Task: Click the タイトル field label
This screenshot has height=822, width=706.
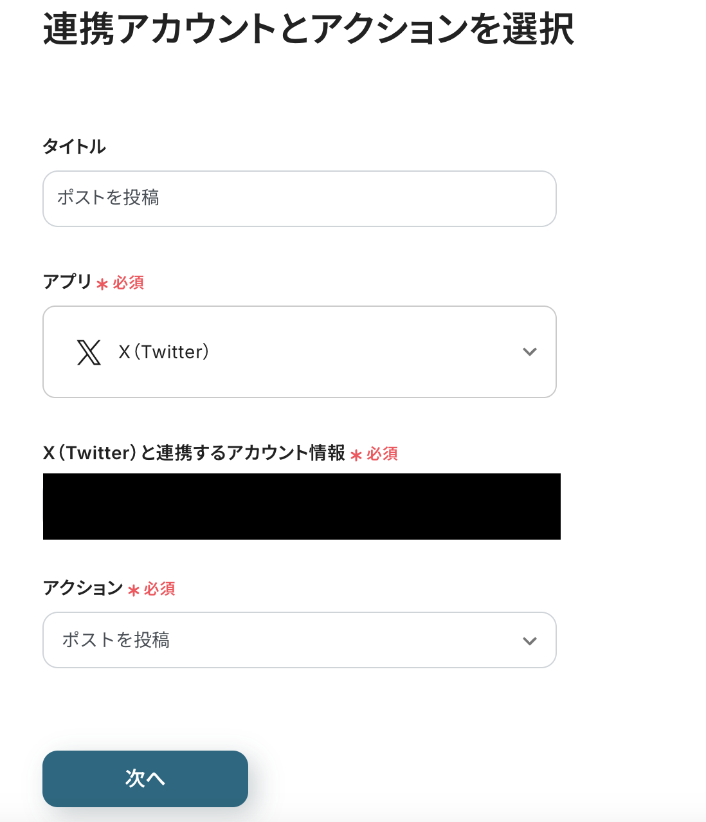Action: [x=74, y=147]
